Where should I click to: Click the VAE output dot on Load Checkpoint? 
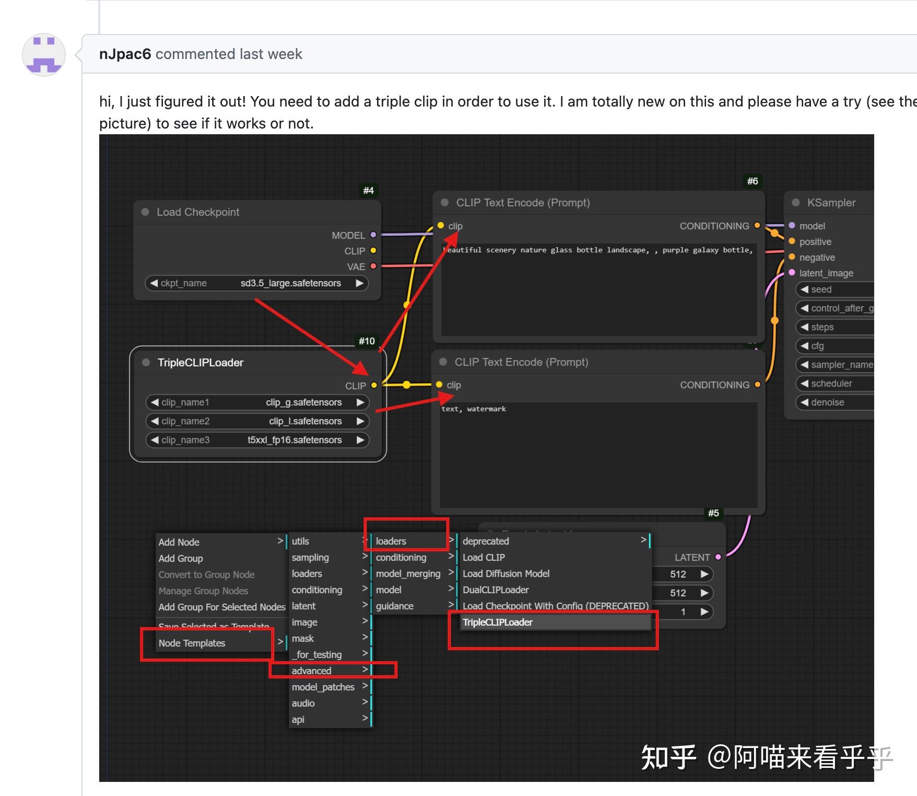372,266
